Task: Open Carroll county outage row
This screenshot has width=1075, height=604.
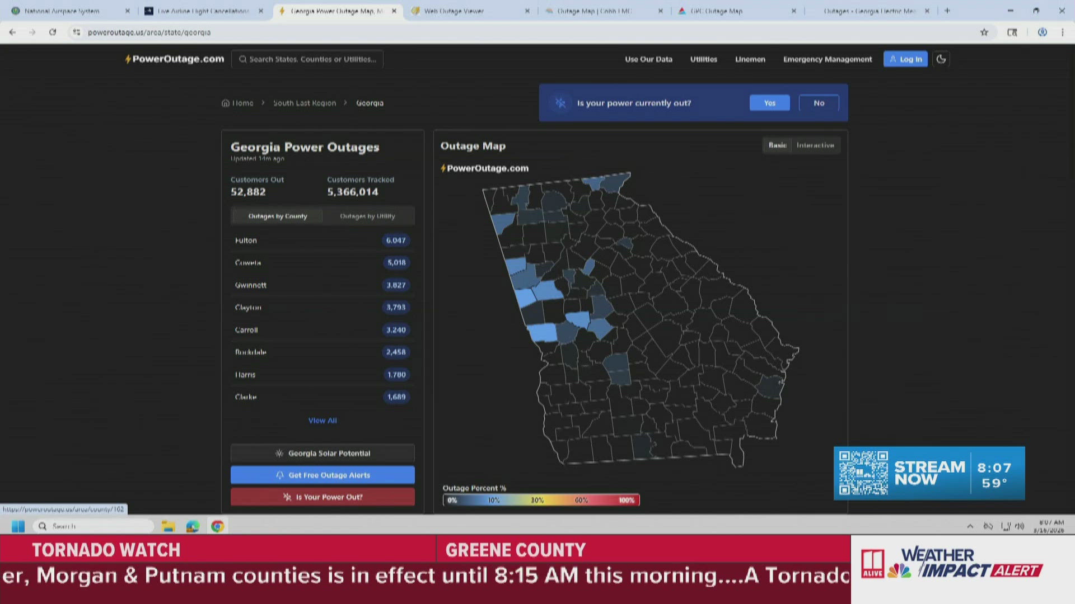Action: (x=322, y=330)
